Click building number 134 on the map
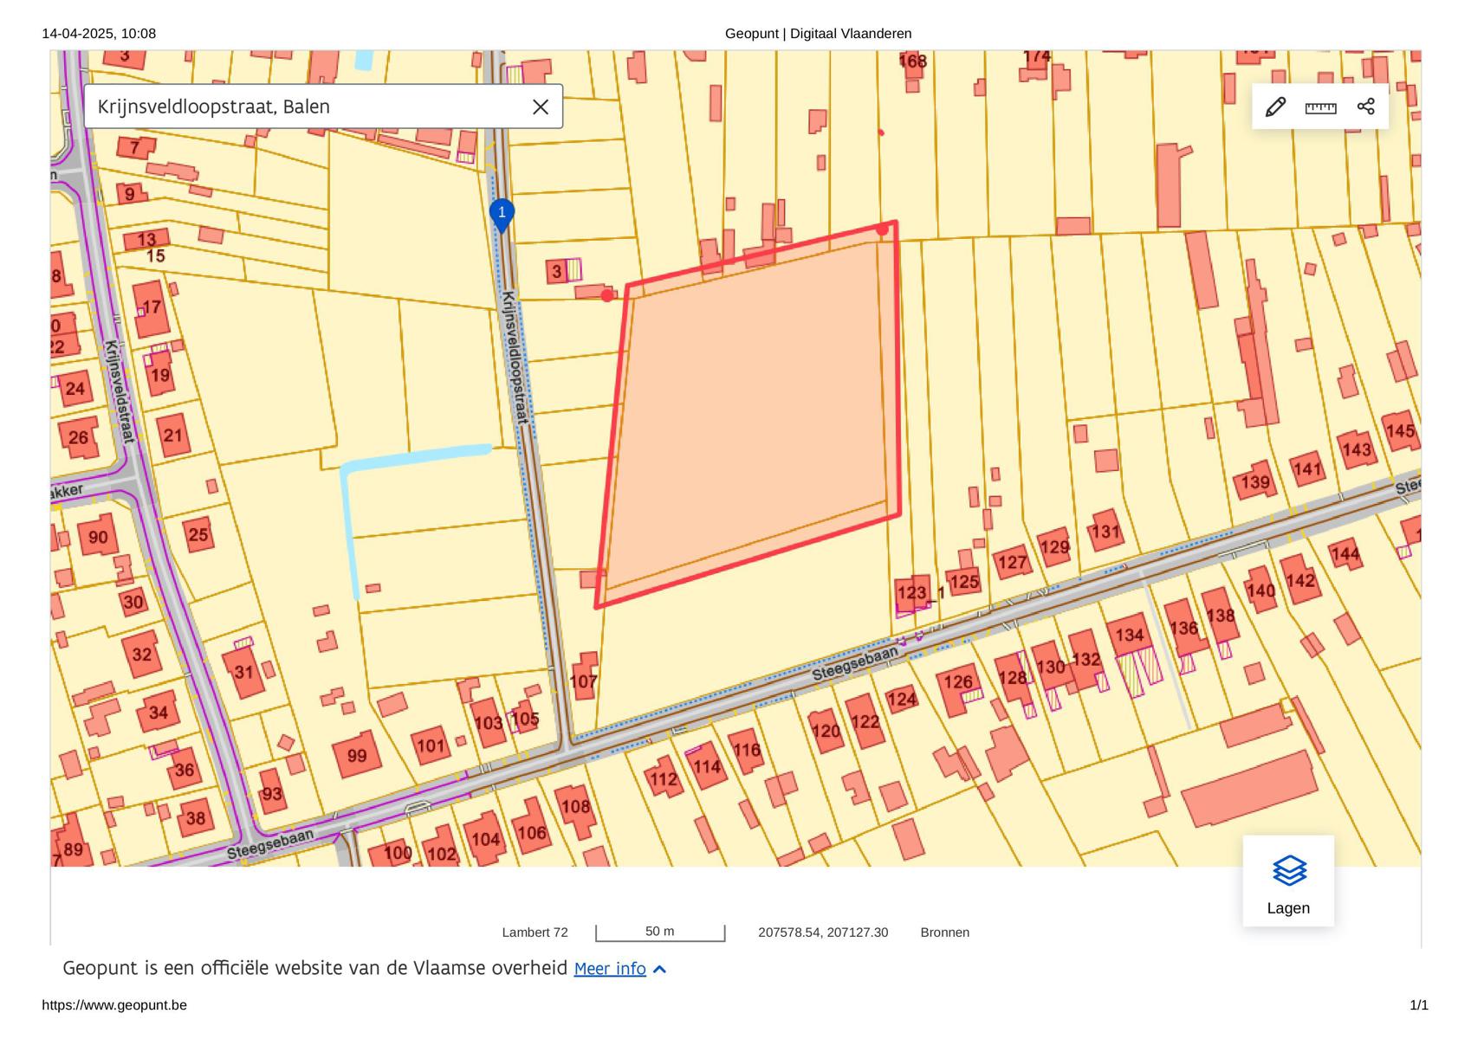 [x=1129, y=636]
